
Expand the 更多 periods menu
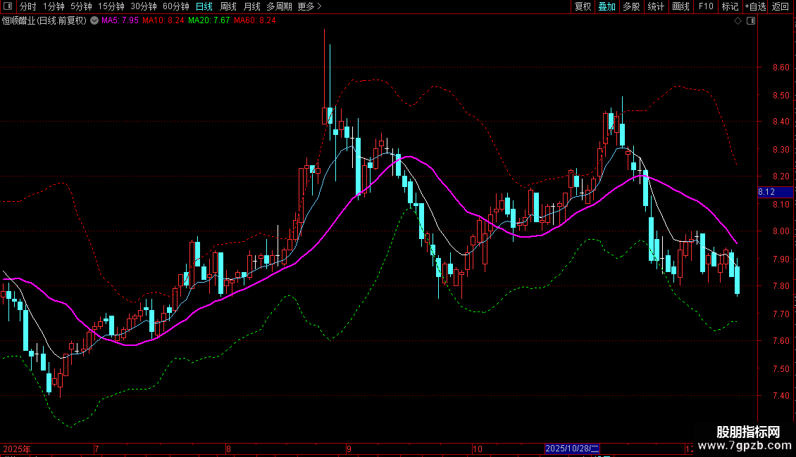(309, 6)
